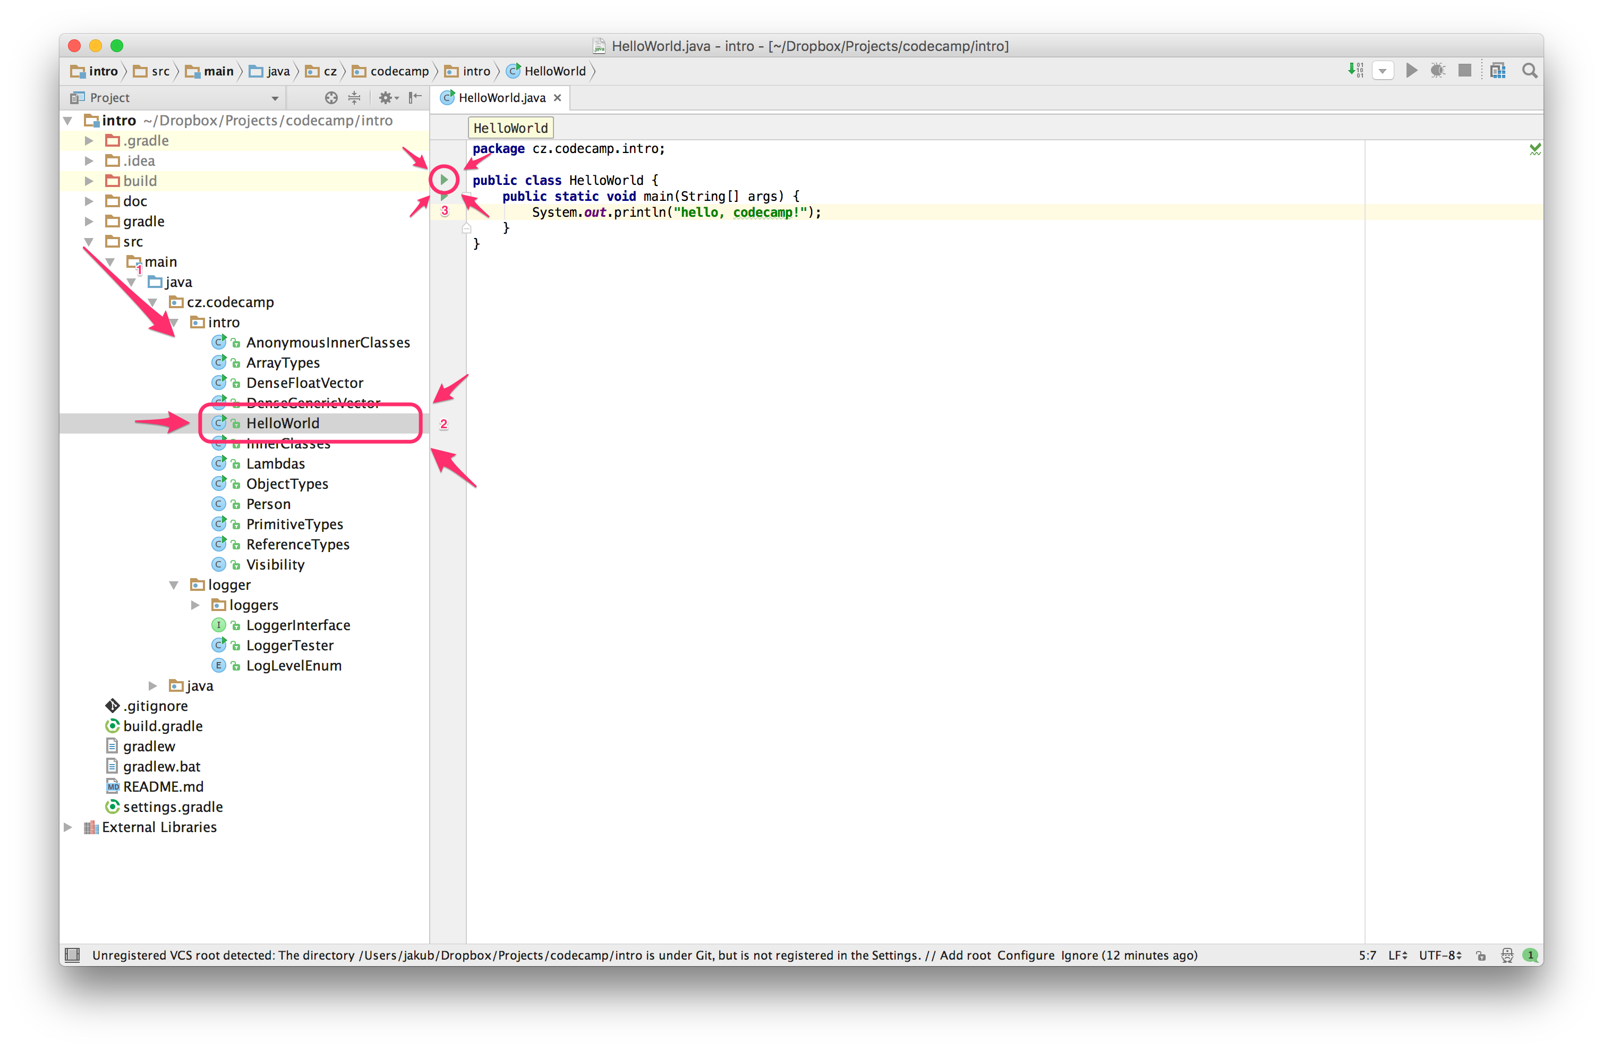
Task: Collapse the logger package node
Action: tap(173, 585)
